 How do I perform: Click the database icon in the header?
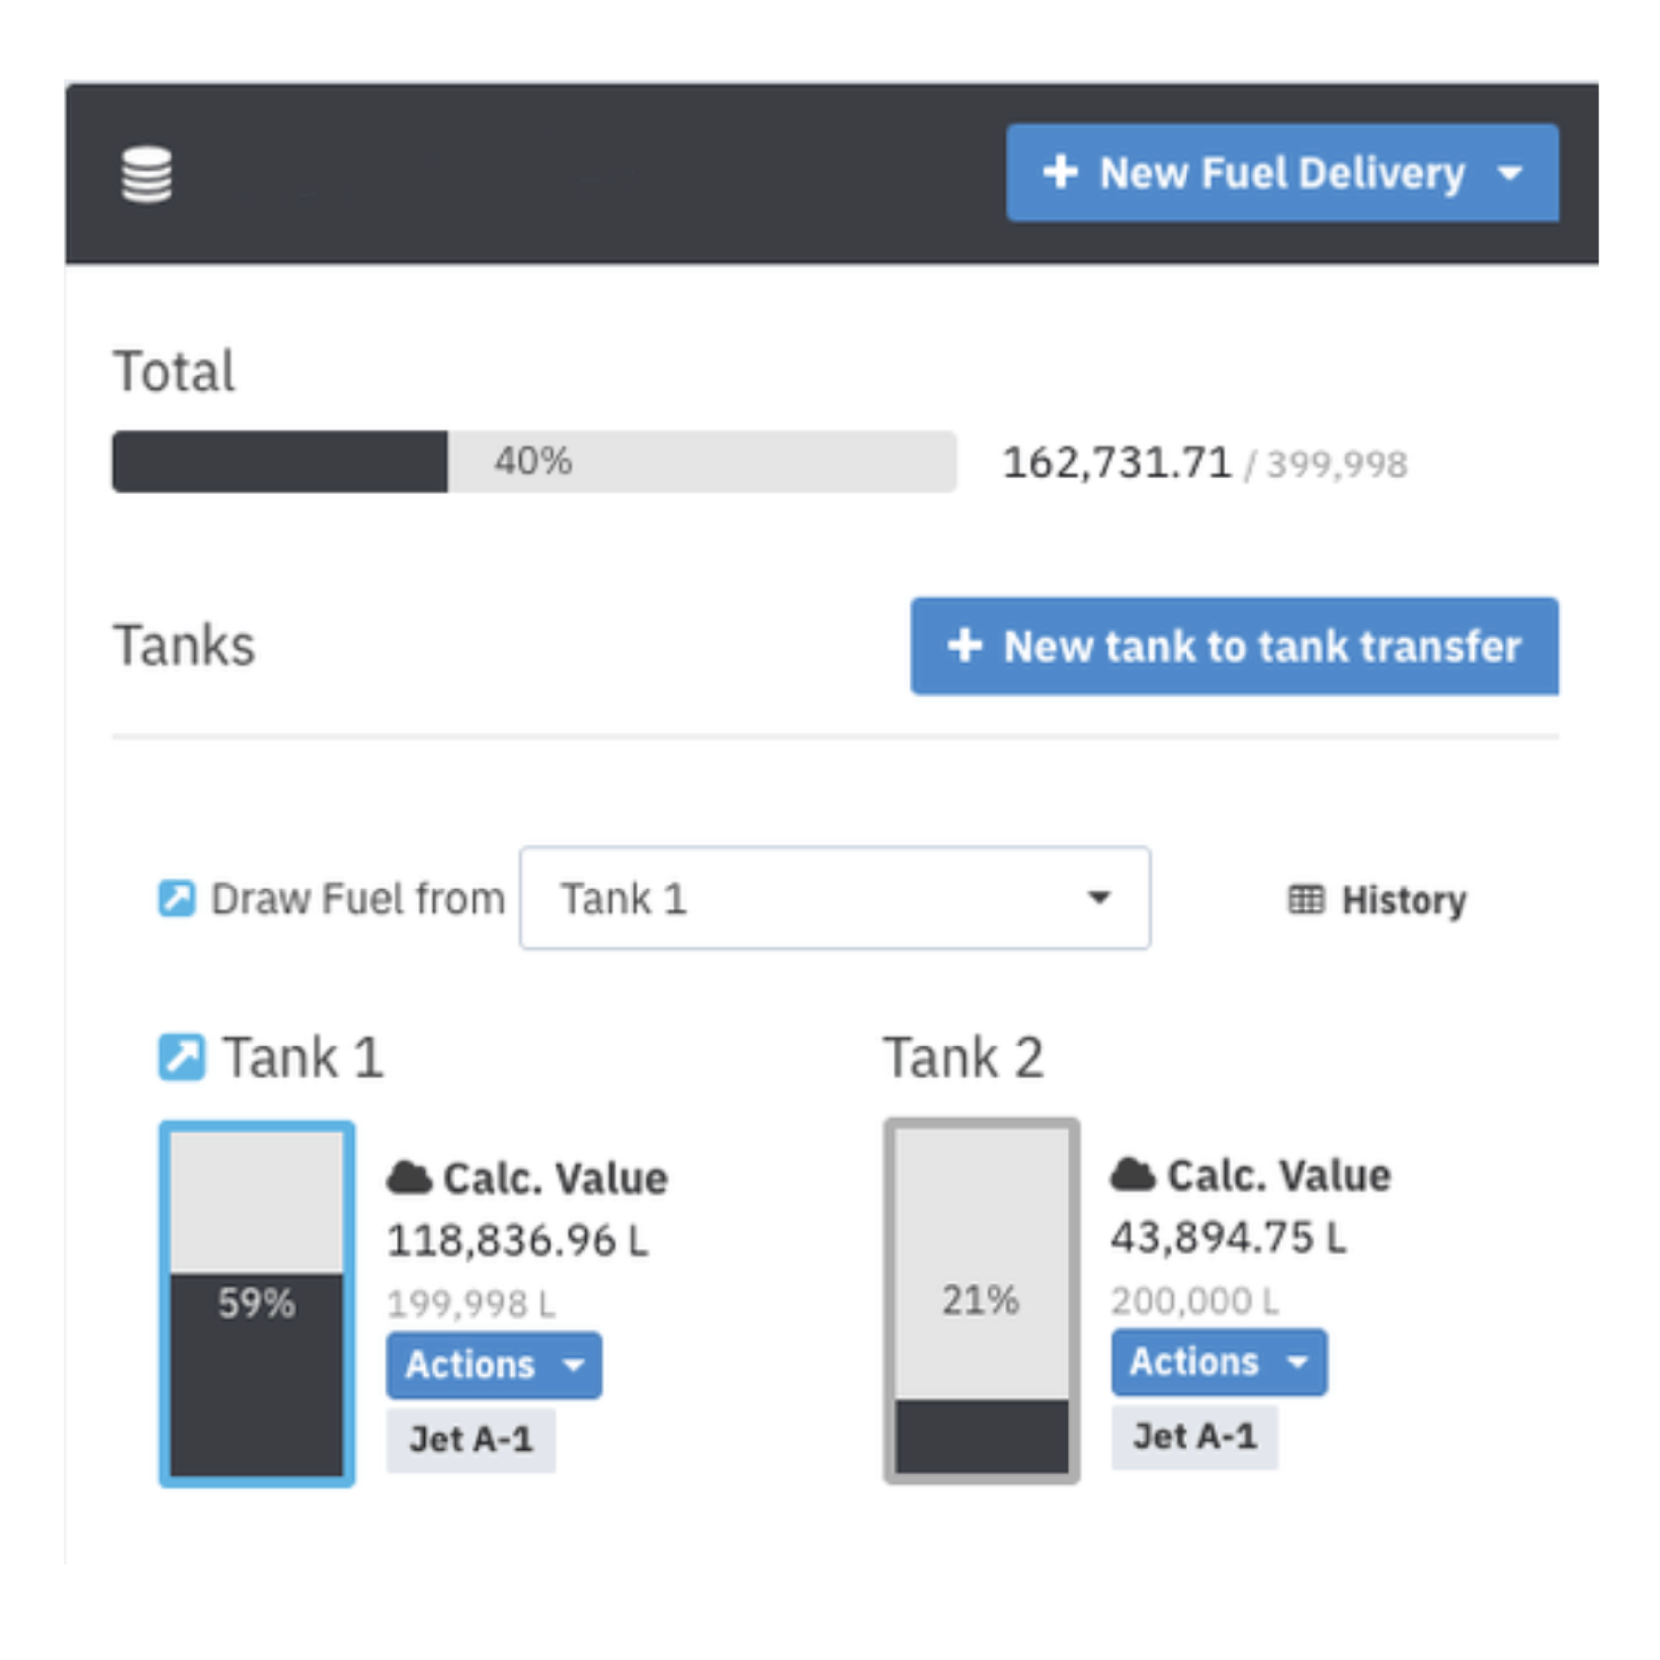pos(148,173)
